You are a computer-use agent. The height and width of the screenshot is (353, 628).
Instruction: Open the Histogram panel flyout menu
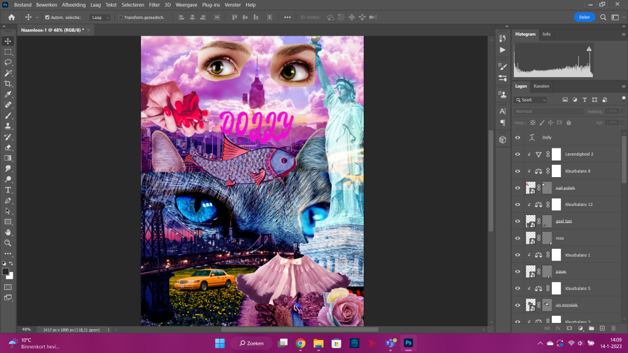[x=624, y=34]
